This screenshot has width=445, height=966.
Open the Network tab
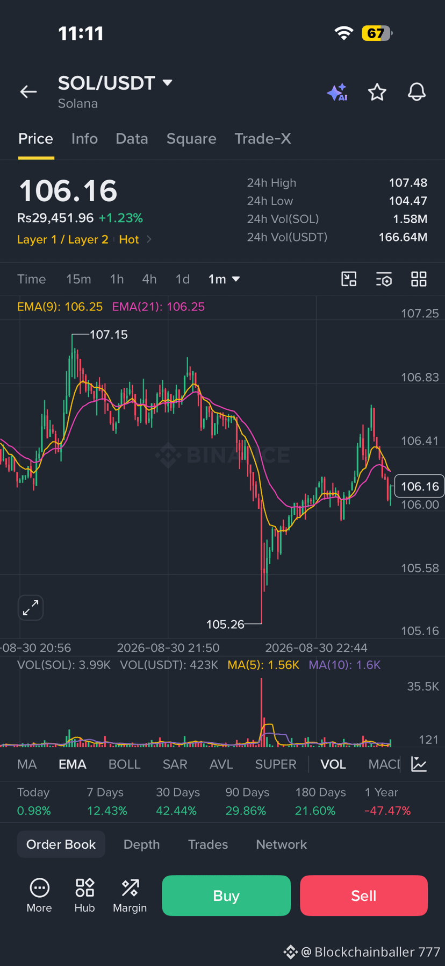pos(281,844)
